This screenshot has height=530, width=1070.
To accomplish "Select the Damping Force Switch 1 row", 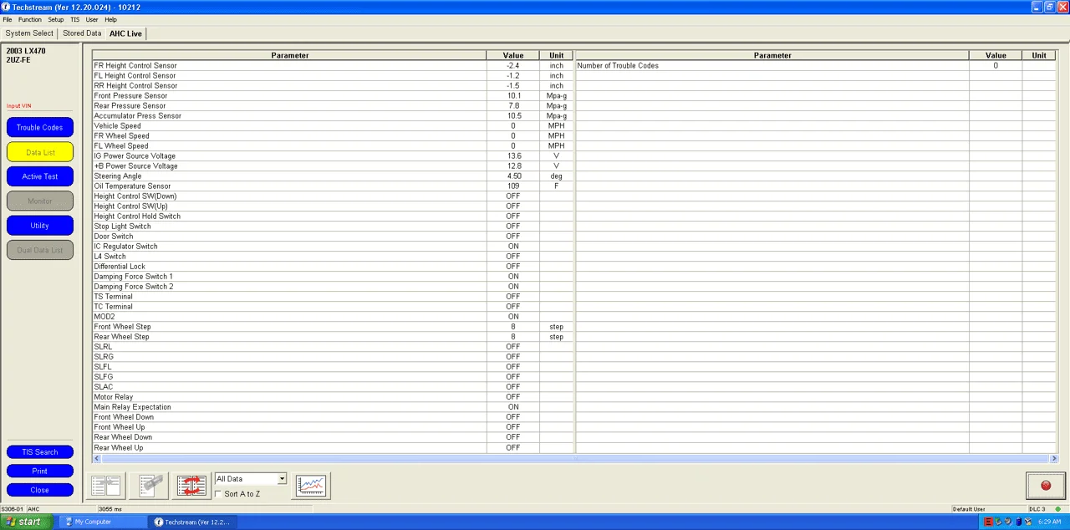I will tap(333, 276).
